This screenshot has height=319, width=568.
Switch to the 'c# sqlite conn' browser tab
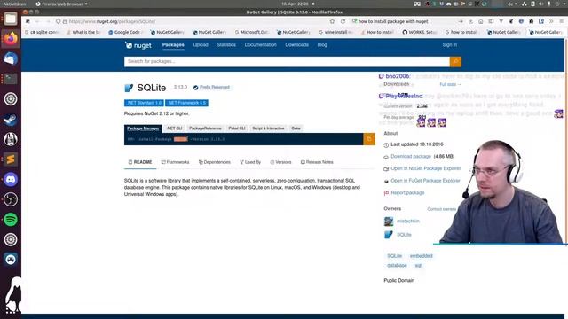pos(43,32)
